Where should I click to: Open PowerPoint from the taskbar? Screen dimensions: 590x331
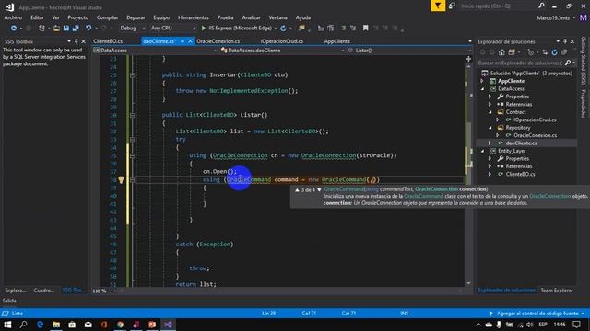point(152,325)
